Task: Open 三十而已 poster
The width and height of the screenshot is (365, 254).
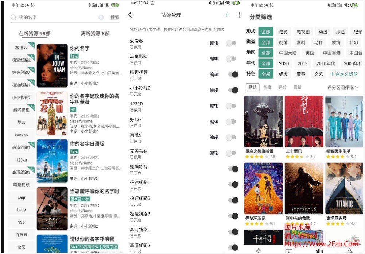Action: click(x=304, y=122)
